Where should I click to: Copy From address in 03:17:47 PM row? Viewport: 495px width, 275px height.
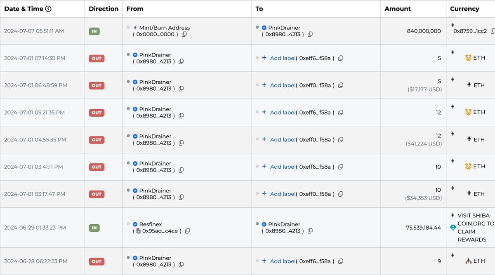[x=181, y=197]
